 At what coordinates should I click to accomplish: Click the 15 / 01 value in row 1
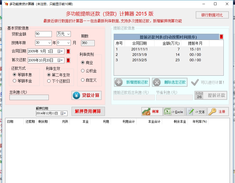coord(195,49)
